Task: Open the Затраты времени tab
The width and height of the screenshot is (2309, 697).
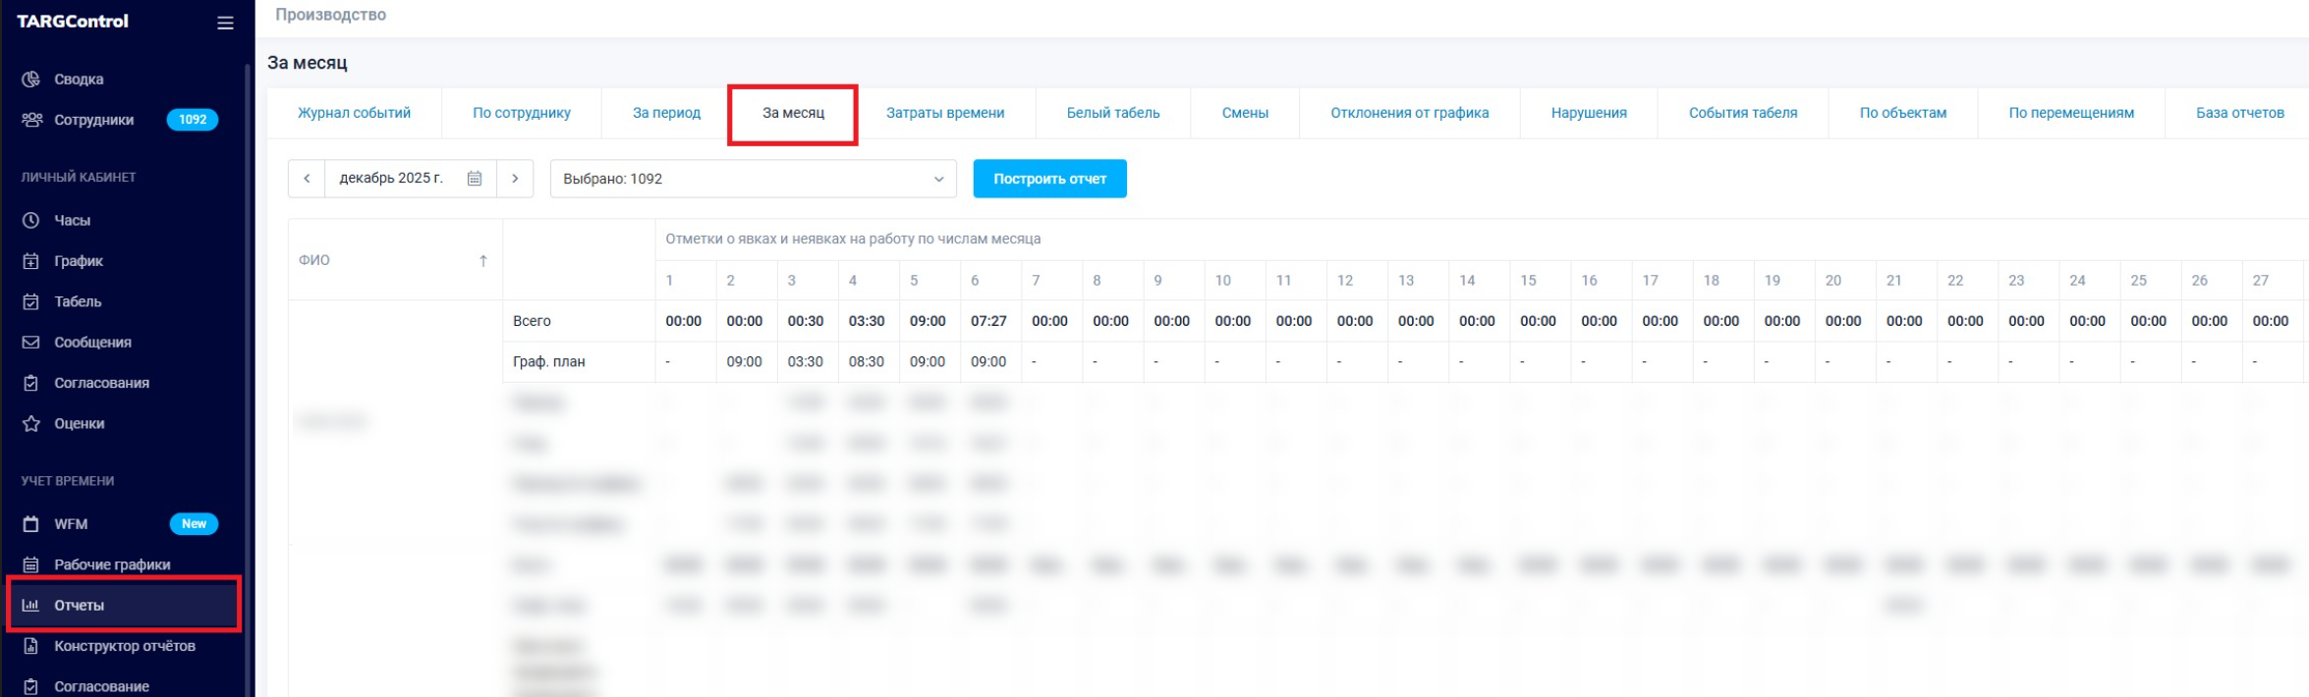Action: coord(944,113)
